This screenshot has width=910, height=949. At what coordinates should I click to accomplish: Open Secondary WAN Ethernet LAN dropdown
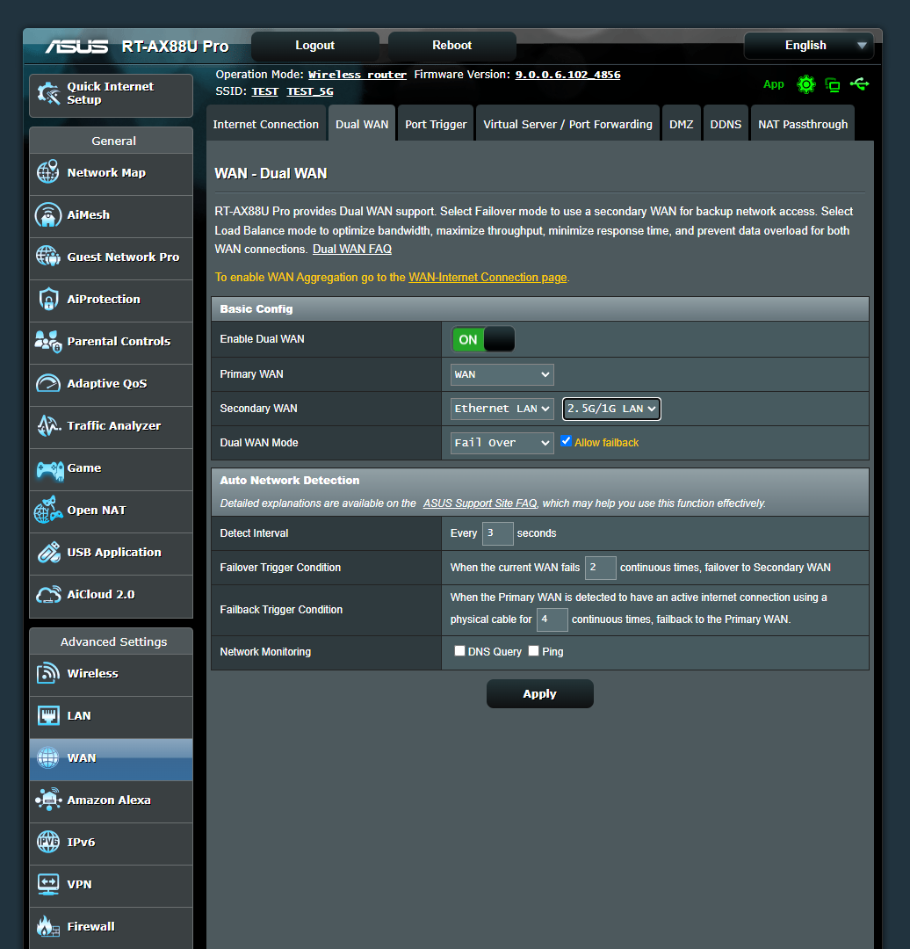pos(502,409)
